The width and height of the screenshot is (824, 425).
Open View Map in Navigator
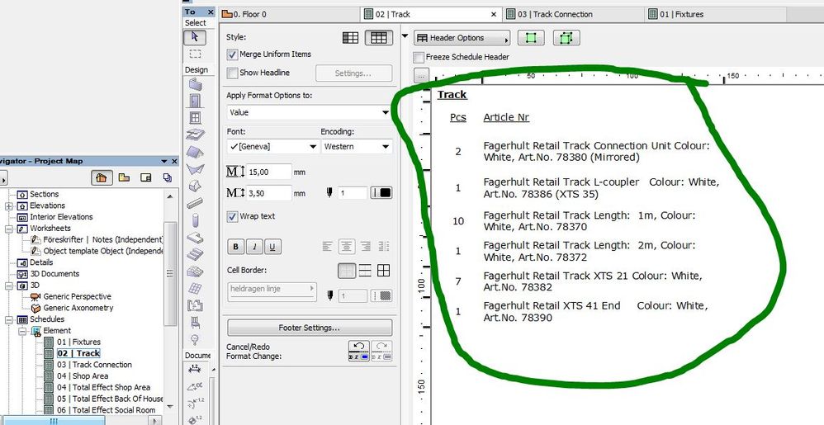click(x=124, y=177)
